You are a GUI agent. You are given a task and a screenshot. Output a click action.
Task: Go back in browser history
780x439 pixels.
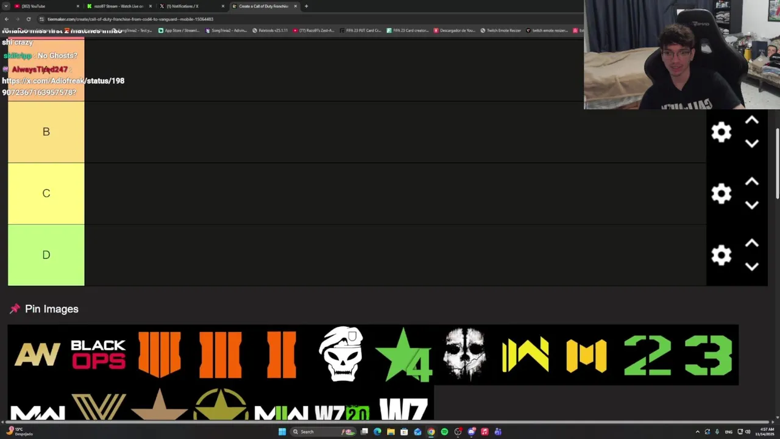[x=7, y=19]
